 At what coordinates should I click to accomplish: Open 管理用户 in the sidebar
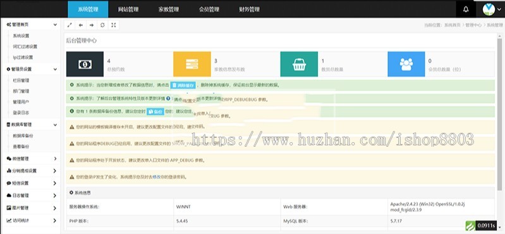(21, 102)
